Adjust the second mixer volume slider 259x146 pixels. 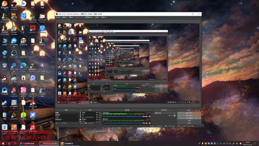(x=124, y=123)
